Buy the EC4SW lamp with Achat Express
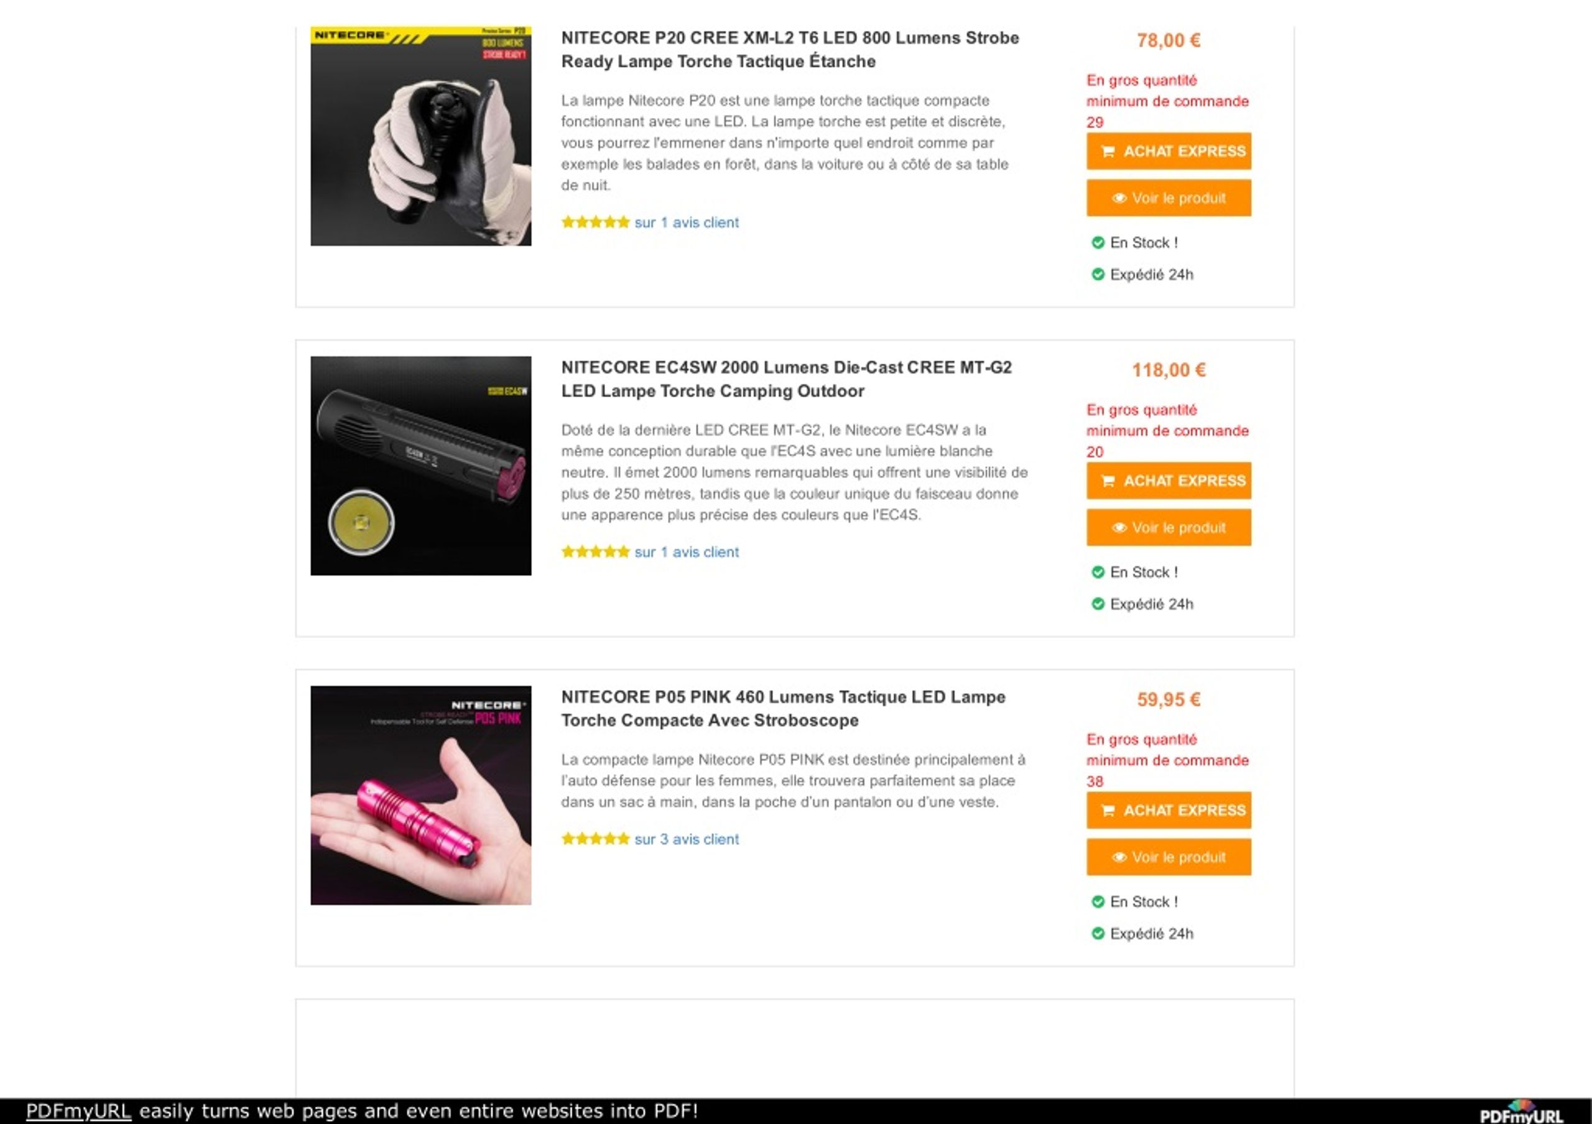 pyautogui.click(x=1169, y=481)
